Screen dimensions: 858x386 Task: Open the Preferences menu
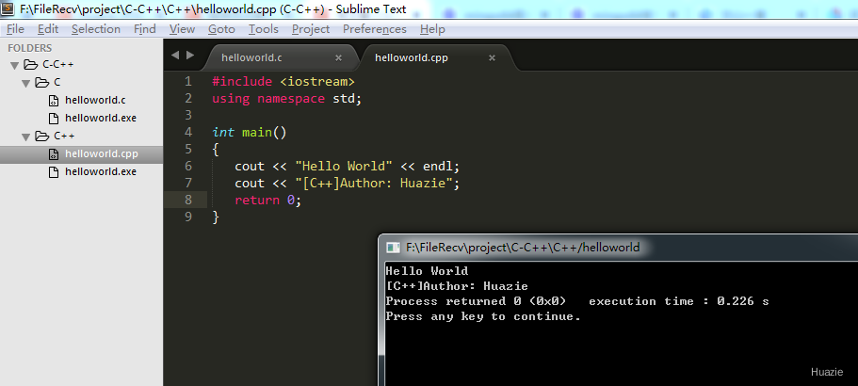[x=375, y=29]
